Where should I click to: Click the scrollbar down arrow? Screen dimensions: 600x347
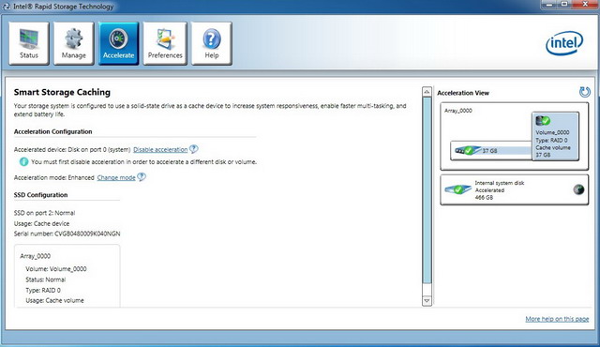click(427, 301)
